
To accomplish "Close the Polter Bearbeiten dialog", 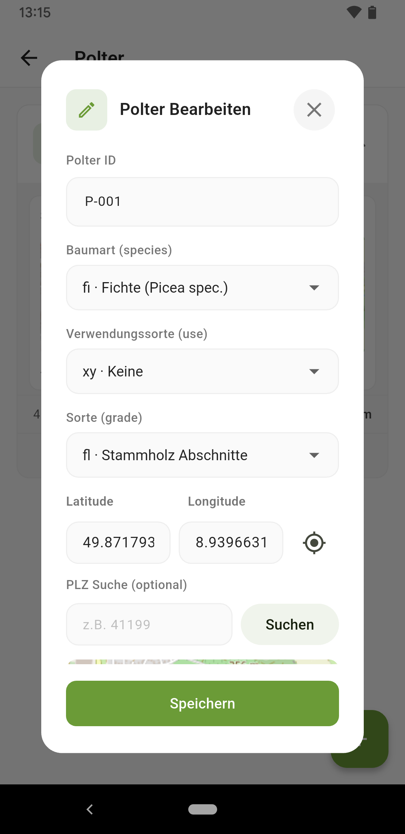I will pyautogui.click(x=314, y=110).
